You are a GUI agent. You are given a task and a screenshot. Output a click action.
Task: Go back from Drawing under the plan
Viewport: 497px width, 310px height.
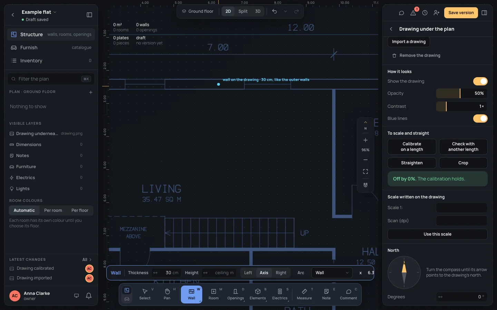coord(391,29)
